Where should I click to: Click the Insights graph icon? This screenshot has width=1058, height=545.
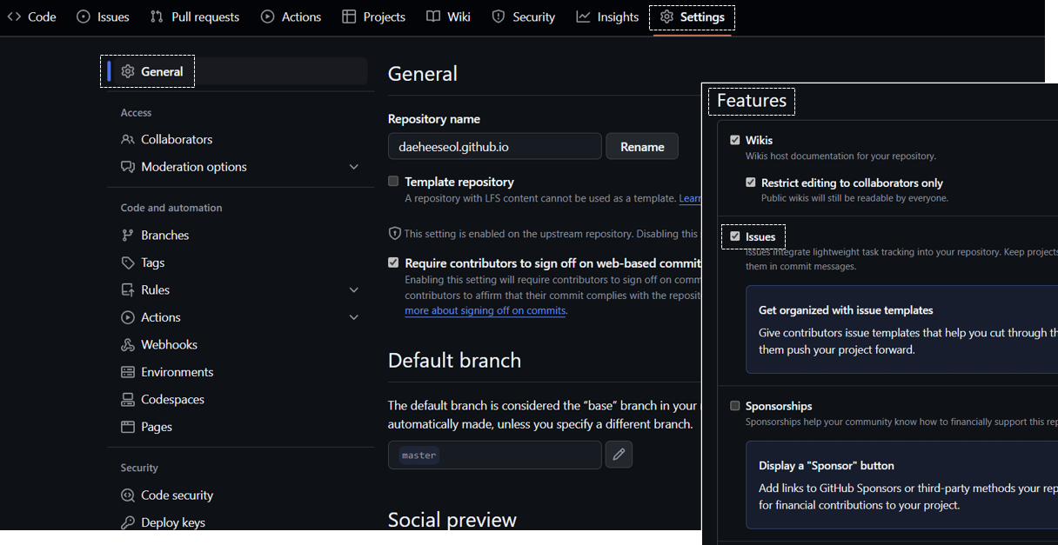click(x=583, y=17)
